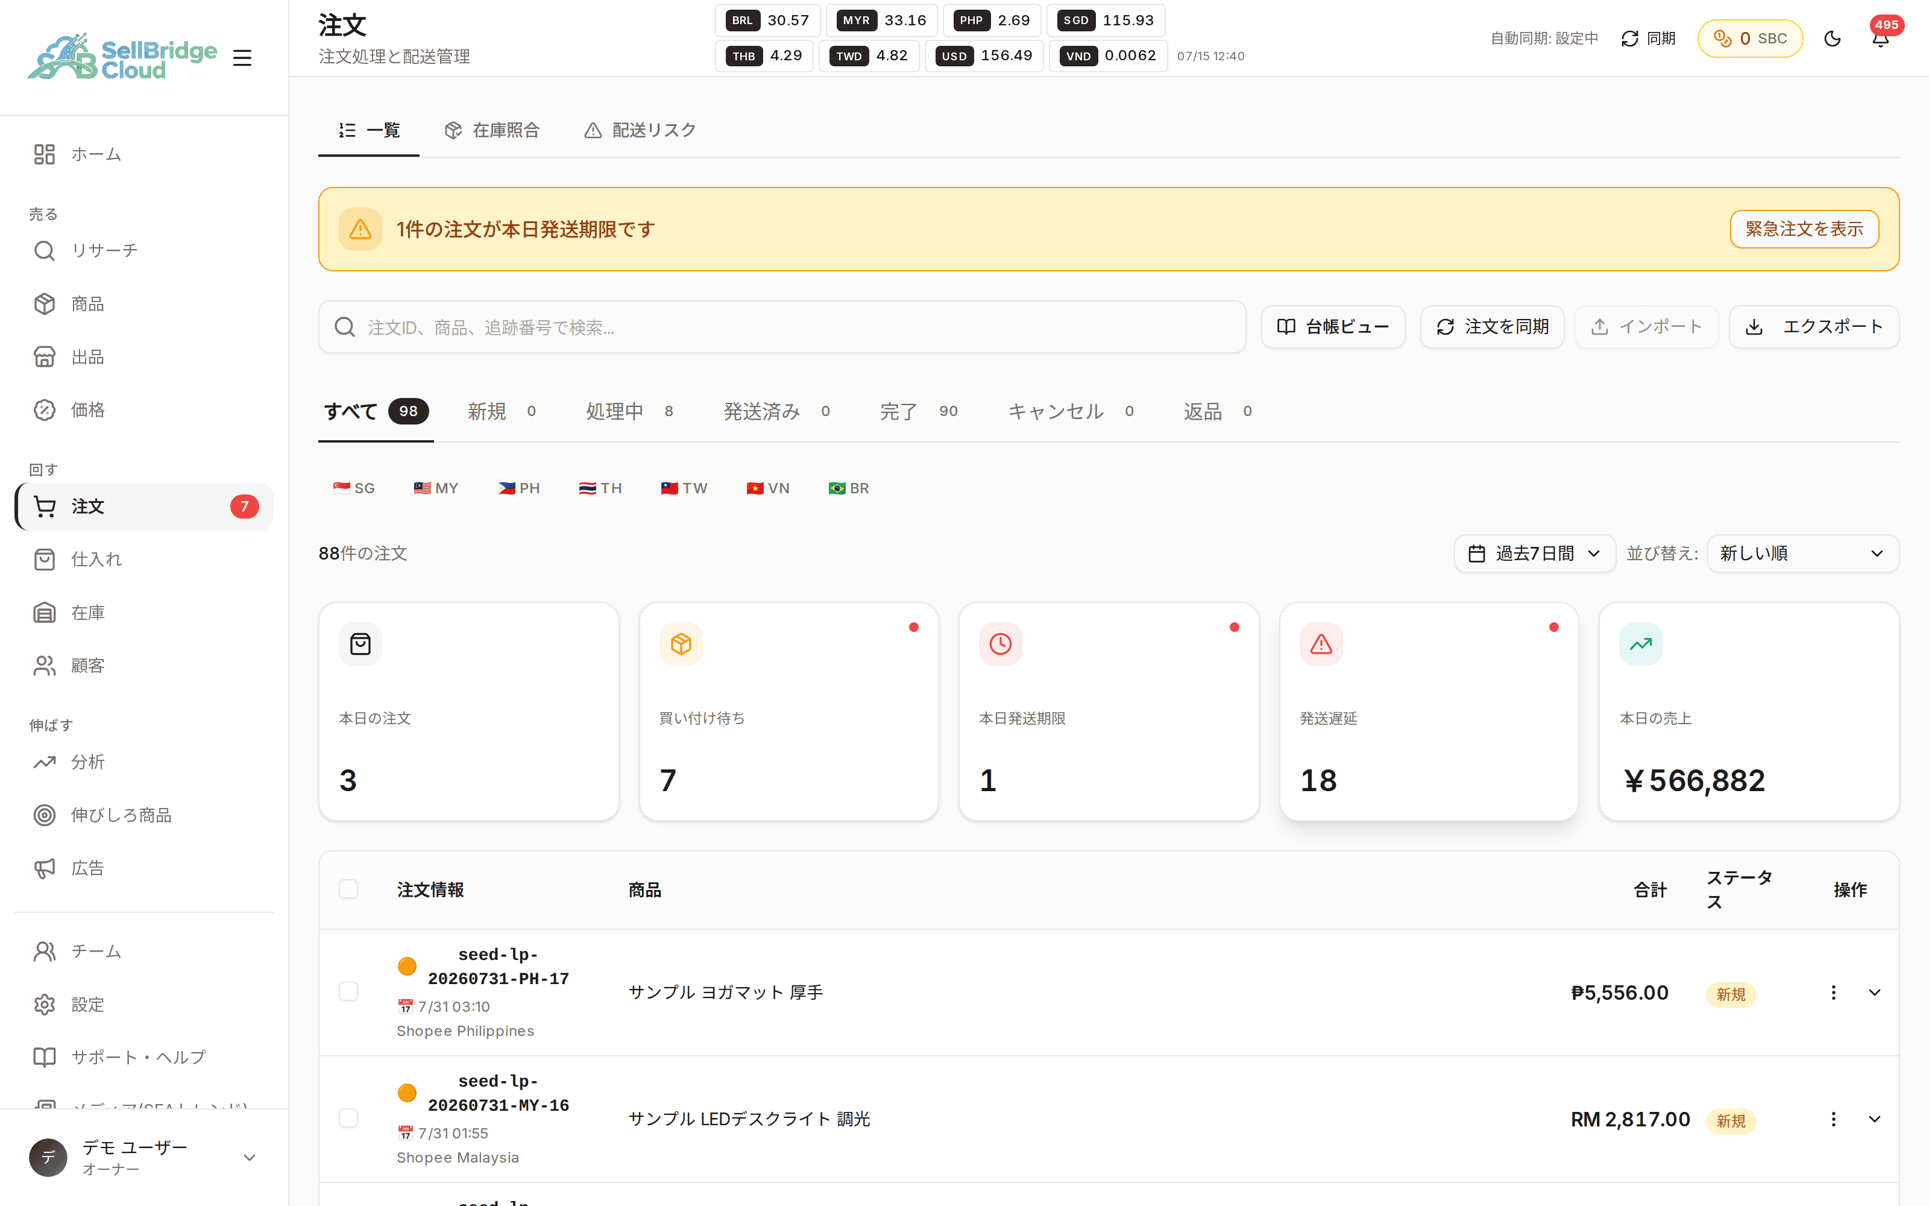
Task: Open サポート・ヘルプ in sidebar
Action: [144, 1057]
